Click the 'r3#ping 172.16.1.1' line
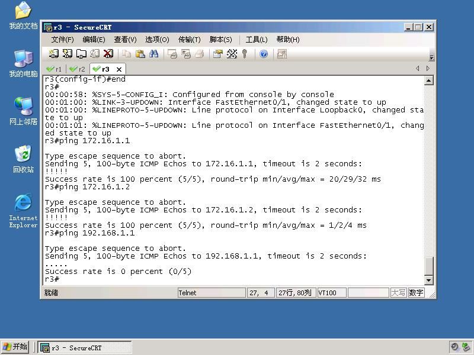The height and width of the screenshot is (355, 474). [x=87, y=141]
